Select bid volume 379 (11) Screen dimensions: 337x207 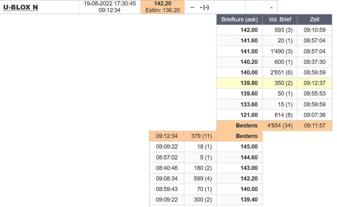[201, 136]
